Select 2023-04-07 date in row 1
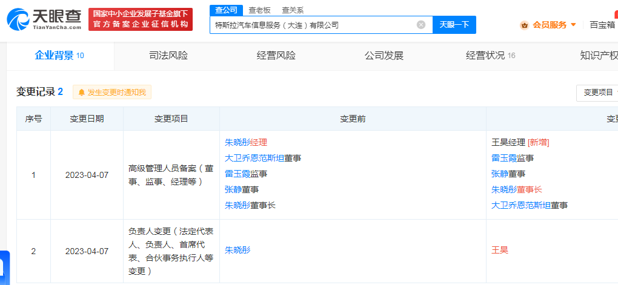This screenshot has width=618, height=285. [x=87, y=175]
